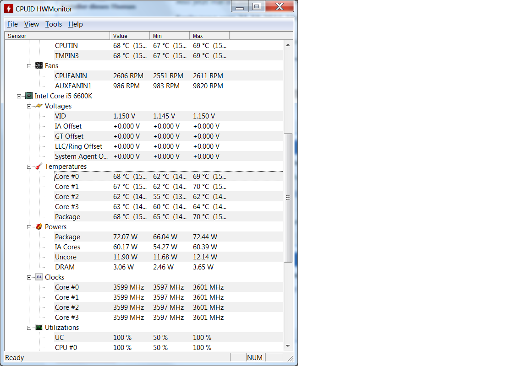Select Core #0 under Clocks
Screen dimensions: 528x366
pos(168,287)
